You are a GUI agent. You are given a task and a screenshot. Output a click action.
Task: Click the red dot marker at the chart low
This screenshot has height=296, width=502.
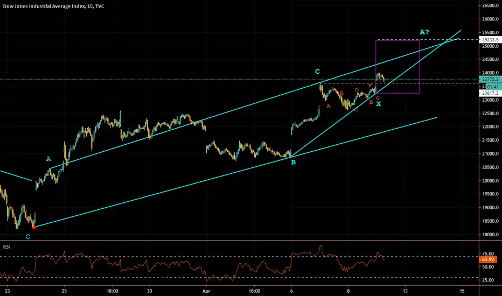(x=34, y=227)
